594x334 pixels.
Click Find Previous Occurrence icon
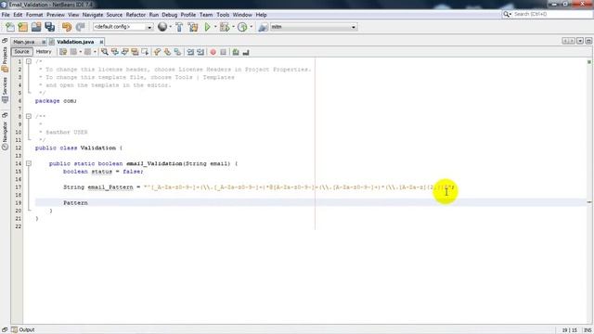tap(114, 52)
